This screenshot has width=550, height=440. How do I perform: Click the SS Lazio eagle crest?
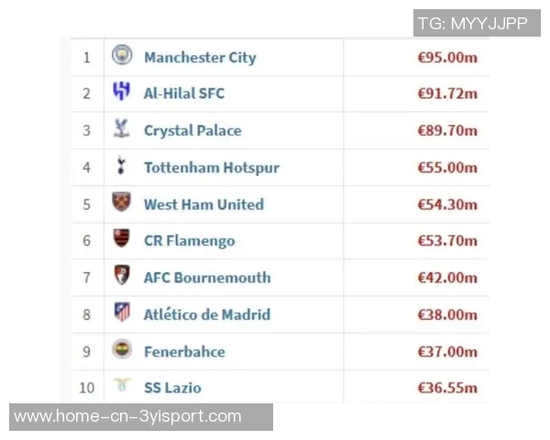122,386
